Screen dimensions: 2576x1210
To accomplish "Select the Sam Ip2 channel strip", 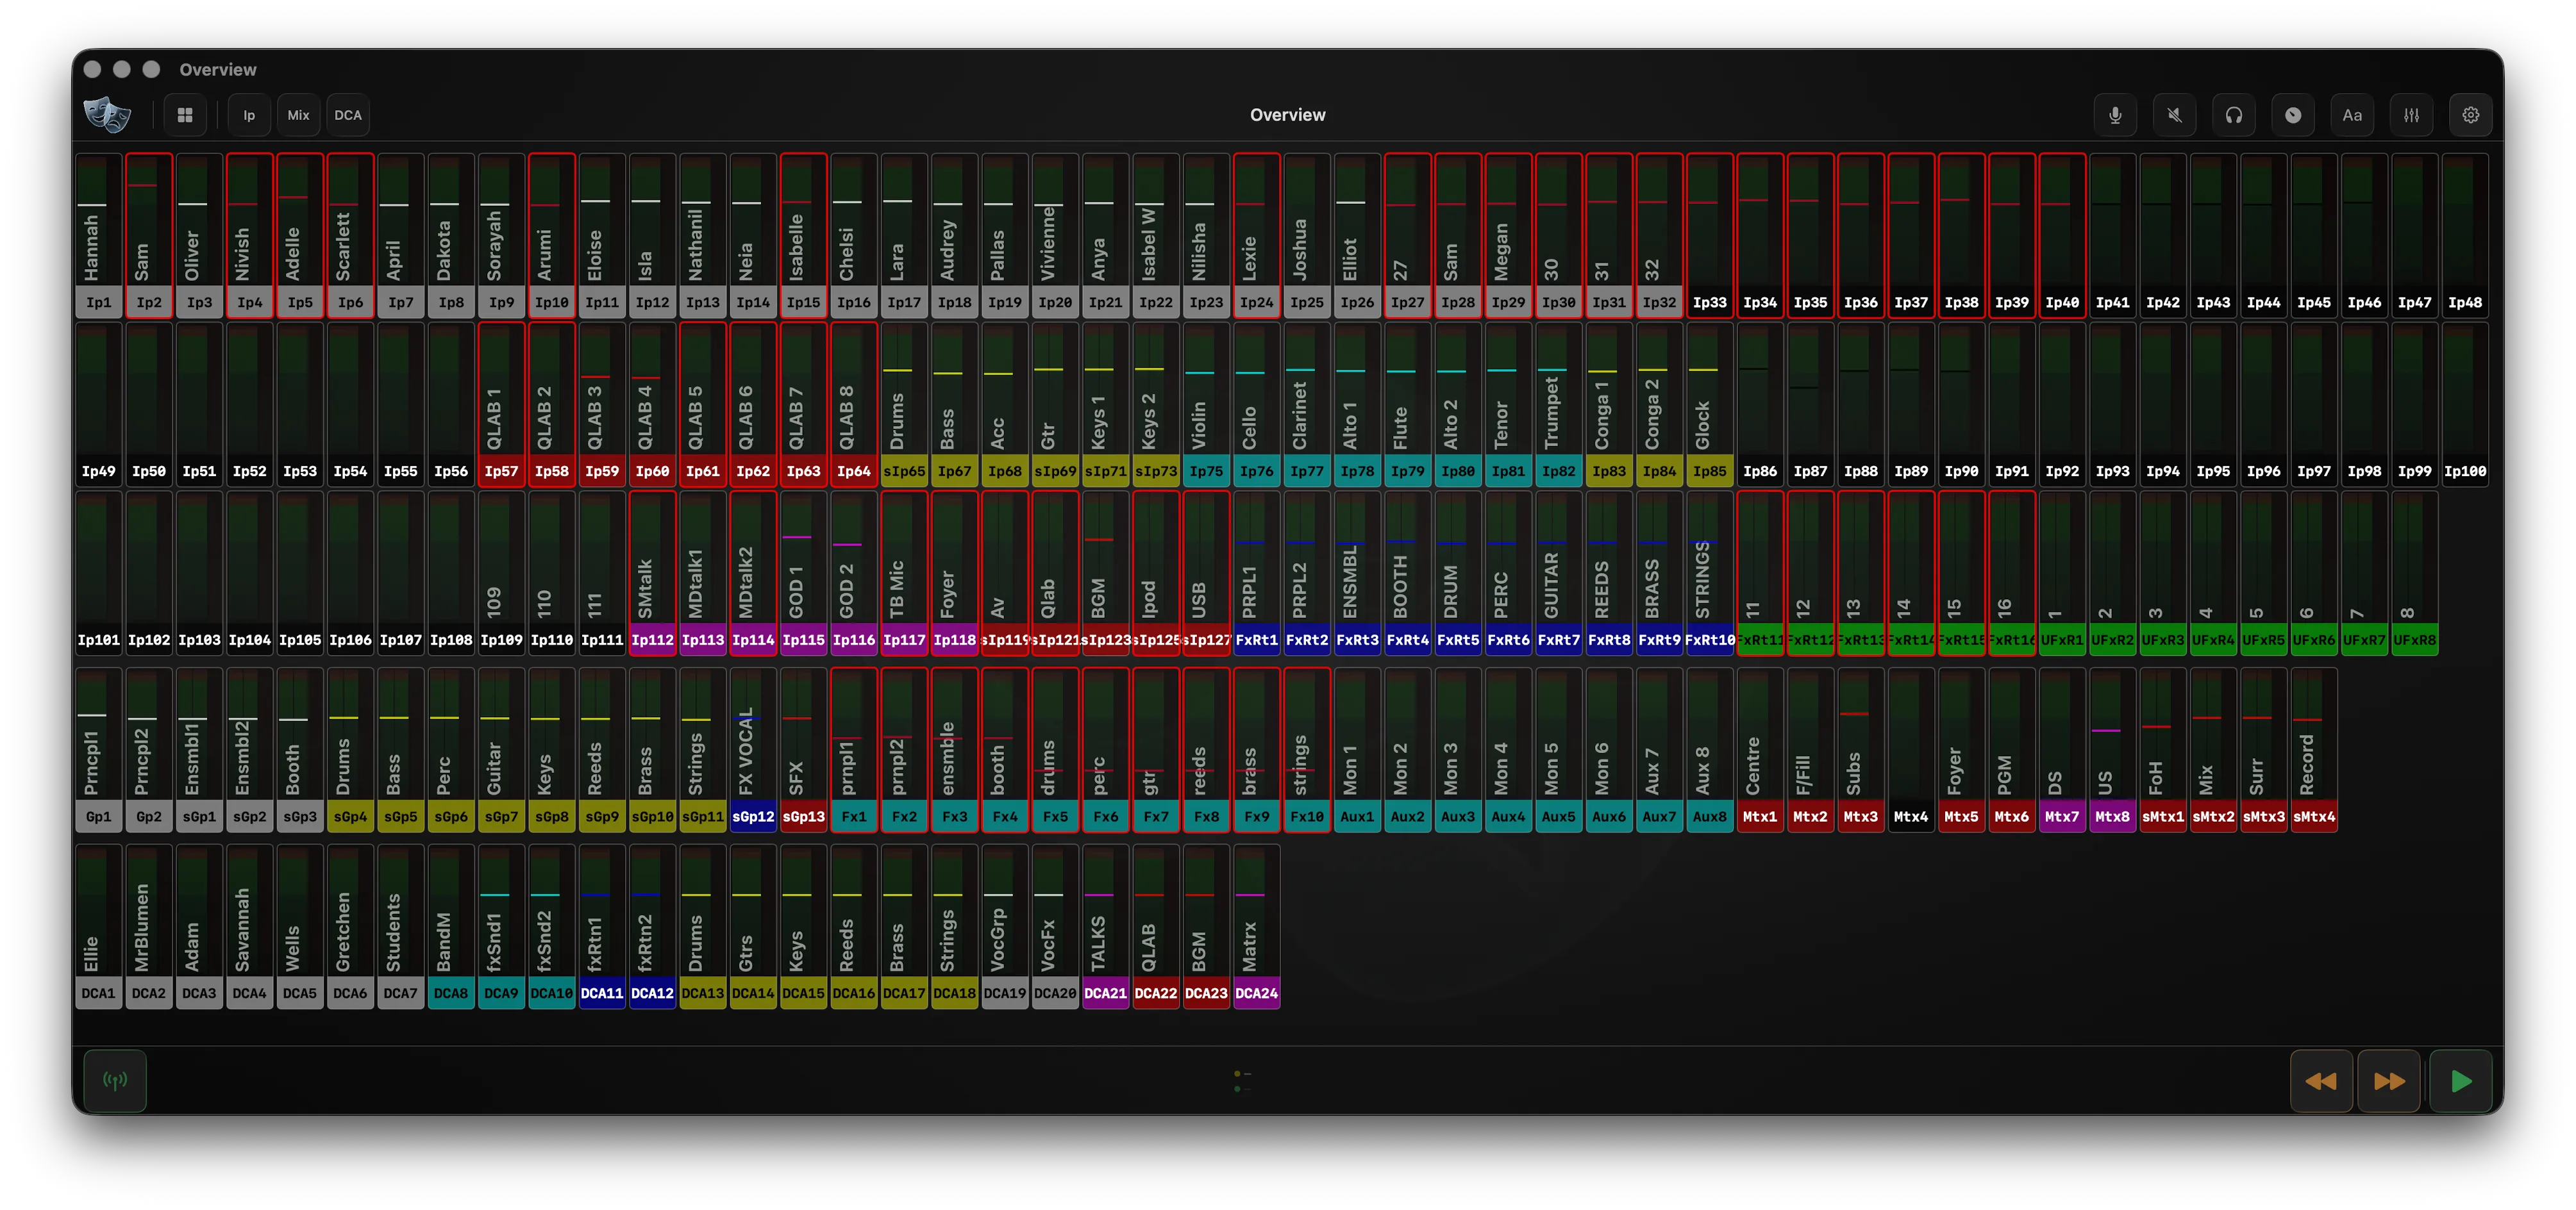I will pos(149,236).
